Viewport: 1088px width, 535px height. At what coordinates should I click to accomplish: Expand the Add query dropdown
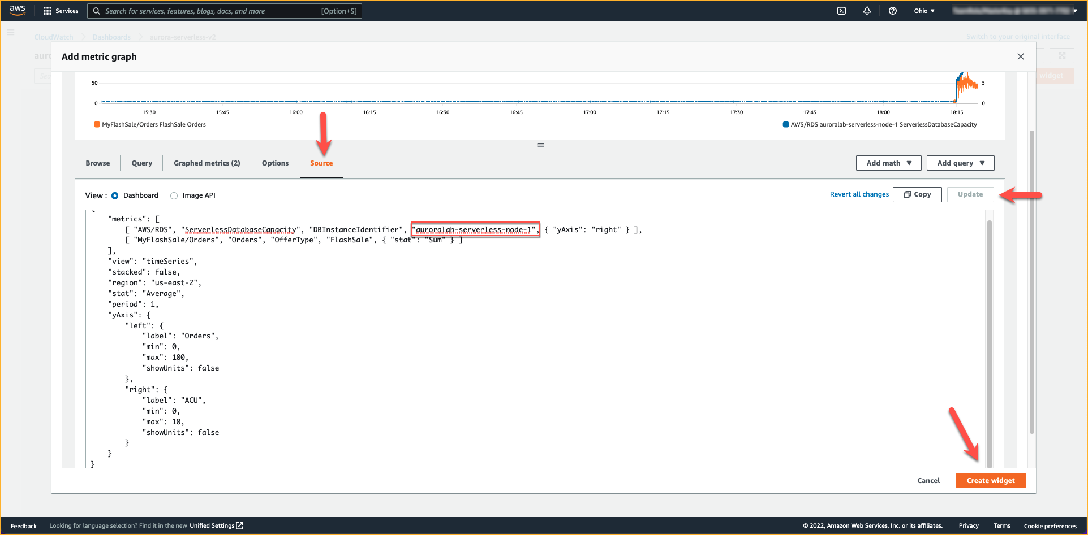pyautogui.click(x=960, y=163)
